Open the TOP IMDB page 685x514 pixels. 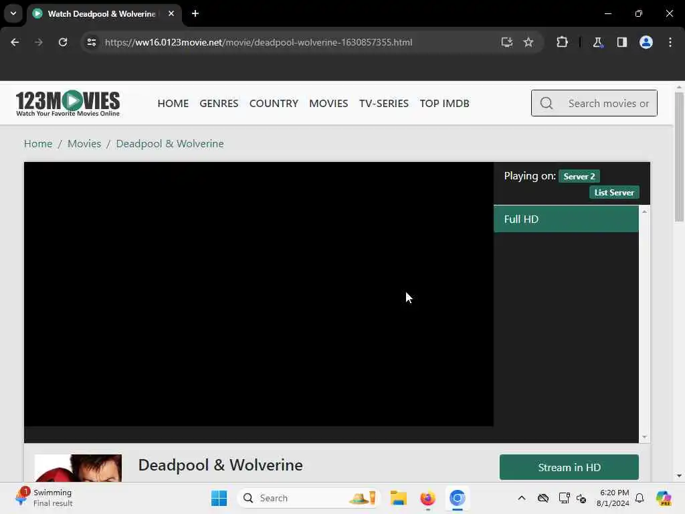(445, 104)
